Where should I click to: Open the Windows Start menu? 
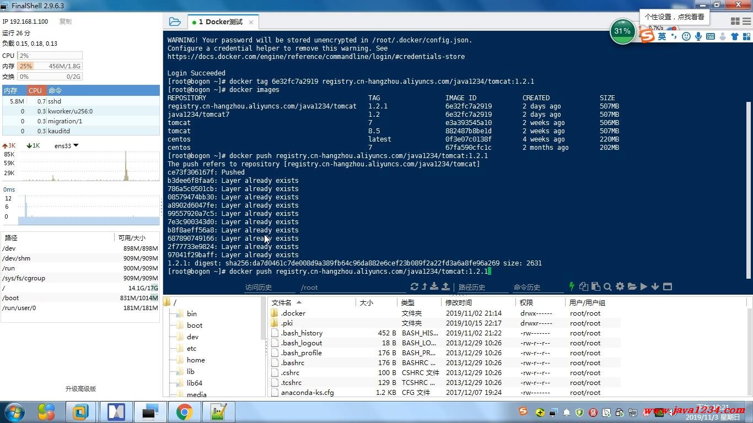(13, 412)
